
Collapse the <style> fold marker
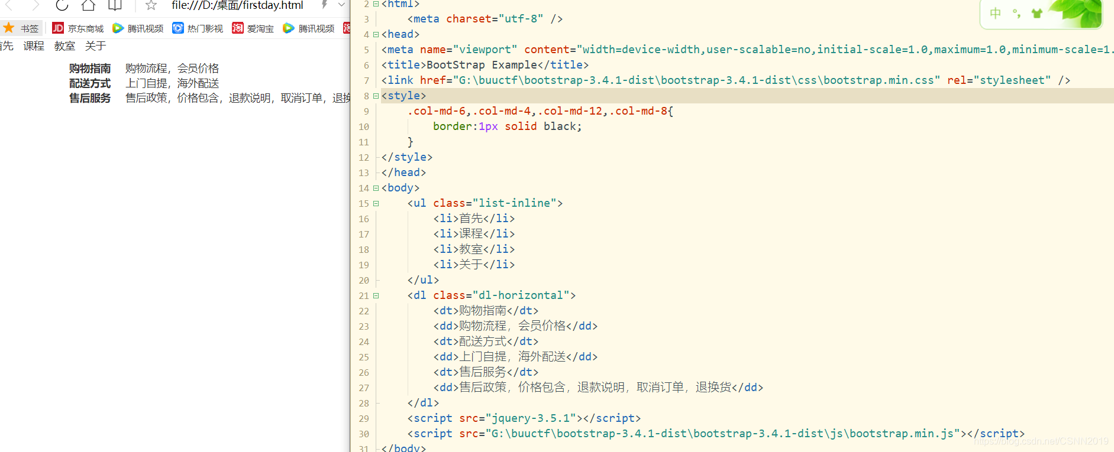point(376,96)
